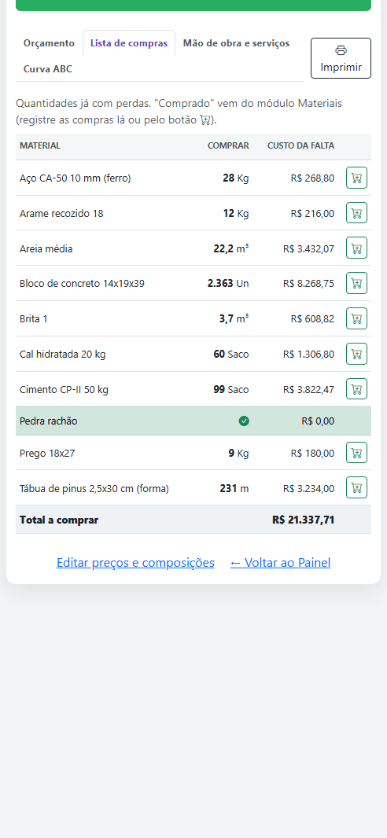Click the COMPRAR column header

[228, 145]
